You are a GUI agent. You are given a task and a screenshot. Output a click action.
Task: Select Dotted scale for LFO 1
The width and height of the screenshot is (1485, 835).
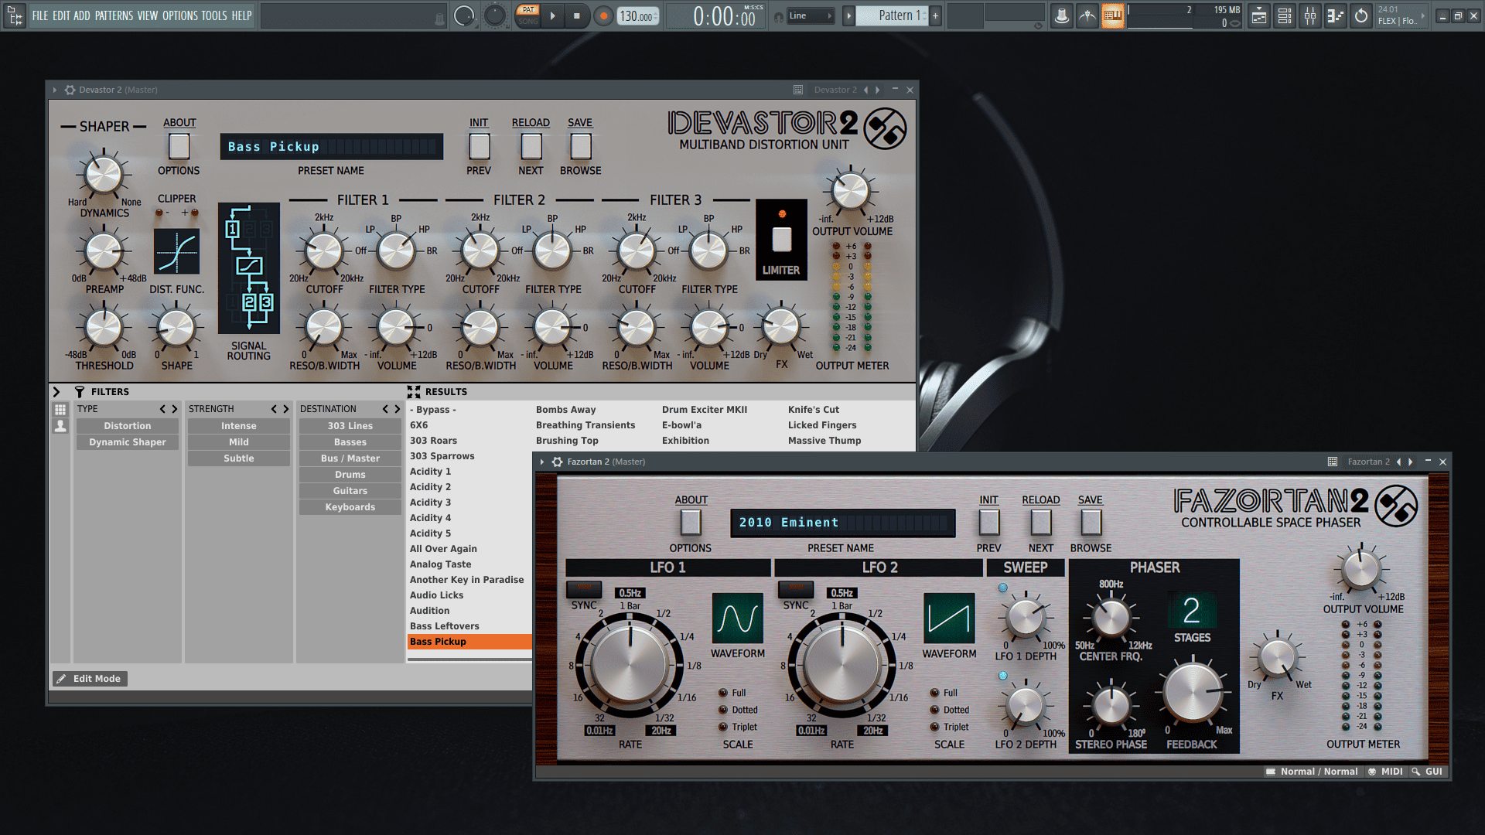[723, 710]
